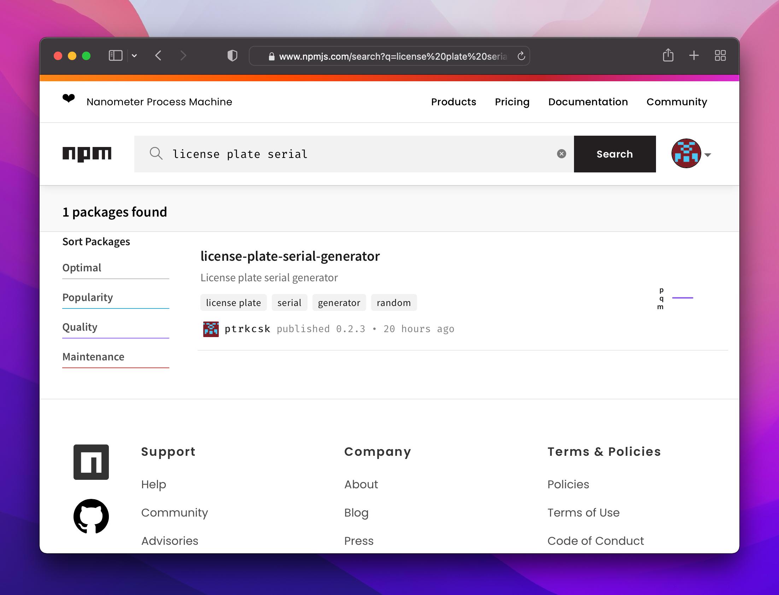The height and width of the screenshot is (595, 779).
Task: Open the Community footer link
Action: point(174,512)
